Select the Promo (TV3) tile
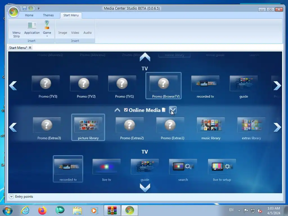The width and height of the screenshot is (288, 216). pyautogui.click(x=46, y=86)
